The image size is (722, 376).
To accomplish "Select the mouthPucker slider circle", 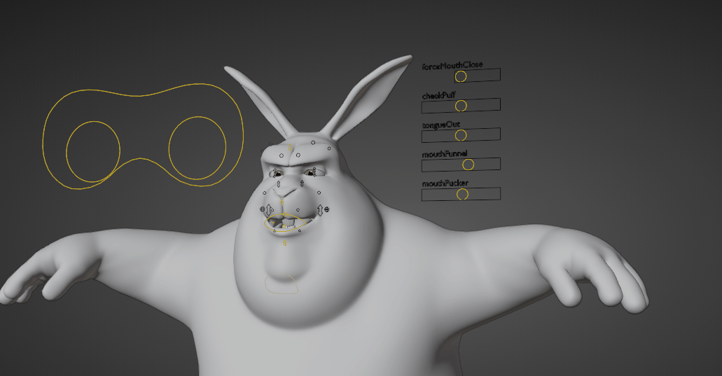I will [462, 194].
